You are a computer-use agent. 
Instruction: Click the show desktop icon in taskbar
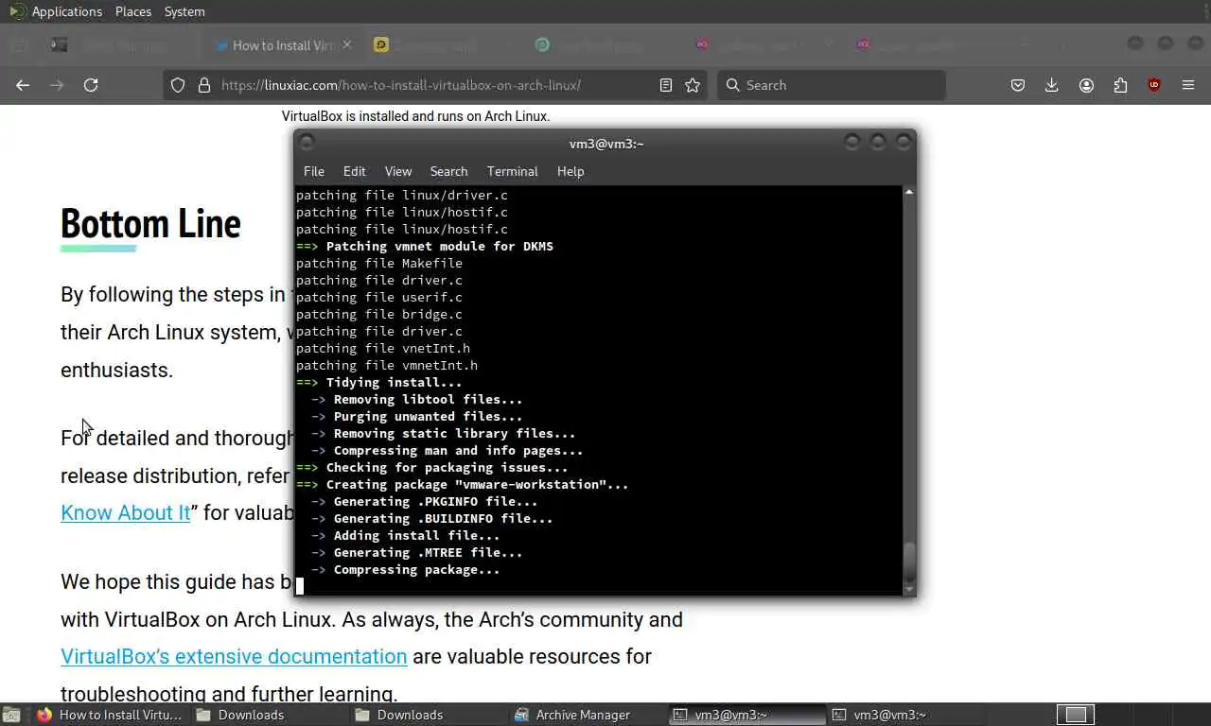click(x=11, y=715)
